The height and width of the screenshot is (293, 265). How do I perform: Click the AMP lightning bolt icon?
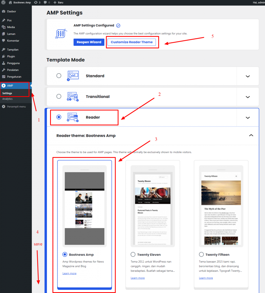(3, 86)
